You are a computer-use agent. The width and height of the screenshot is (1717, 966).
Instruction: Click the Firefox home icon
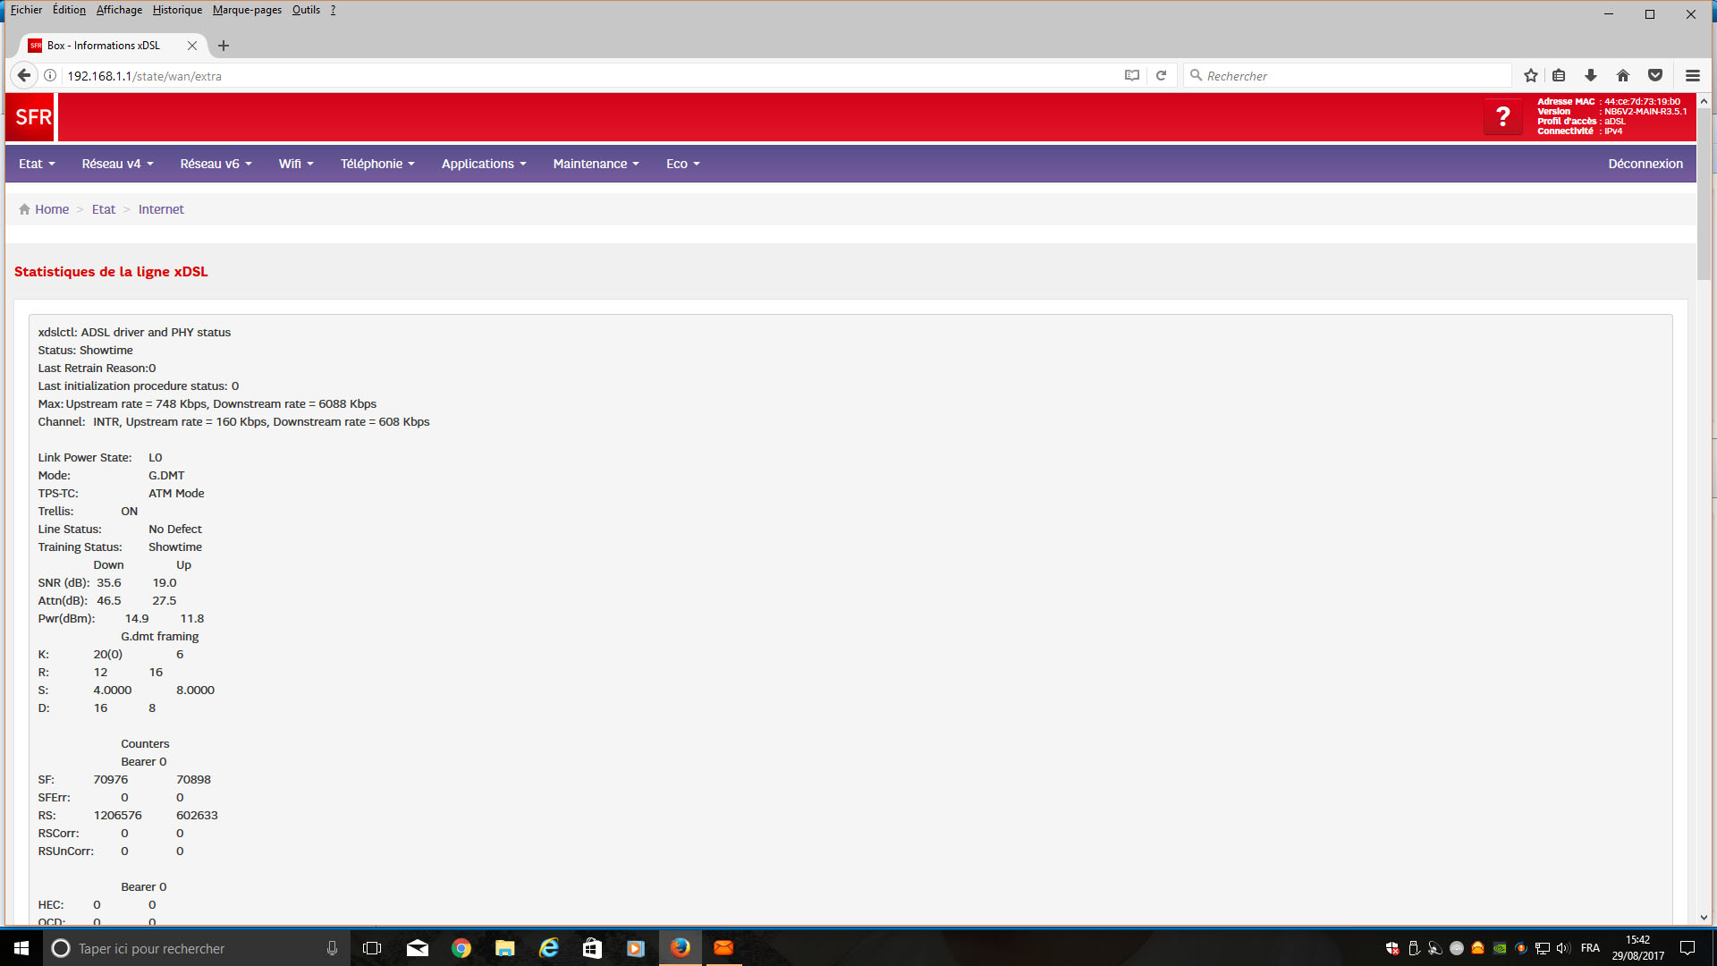[1623, 76]
